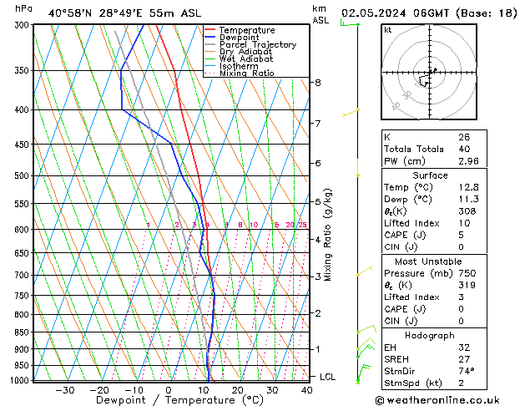Click the 1000 hPa pressure axis label
Screen dimensions: 525x406
(20, 381)
